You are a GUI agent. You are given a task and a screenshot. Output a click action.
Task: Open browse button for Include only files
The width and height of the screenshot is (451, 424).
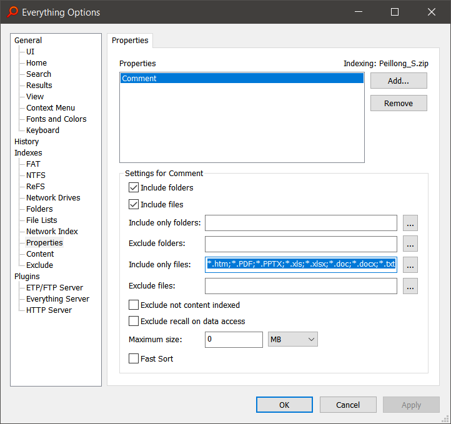coord(410,265)
